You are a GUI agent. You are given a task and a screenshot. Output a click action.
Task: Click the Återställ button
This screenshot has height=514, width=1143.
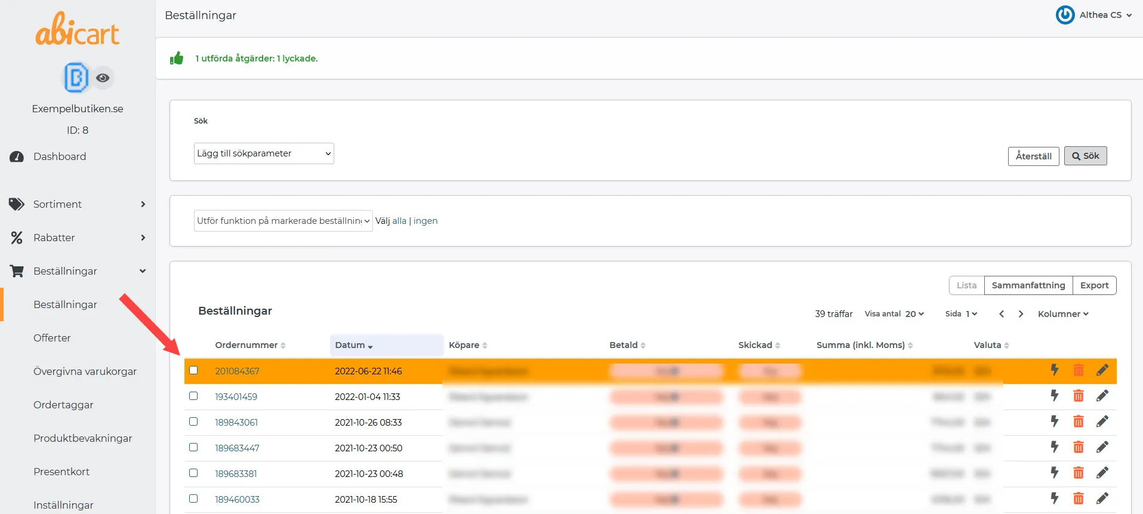point(1034,156)
